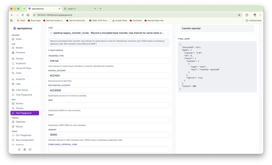Open the DocCenter bookmark
This screenshot has height=165, width=272.
point(136,21)
